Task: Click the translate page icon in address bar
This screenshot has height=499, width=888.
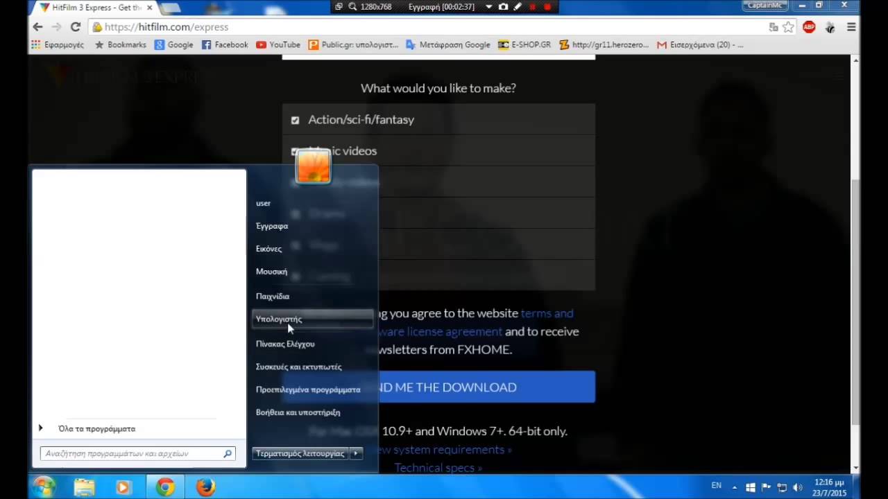Action: pyautogui.click(x=774, y=27)
